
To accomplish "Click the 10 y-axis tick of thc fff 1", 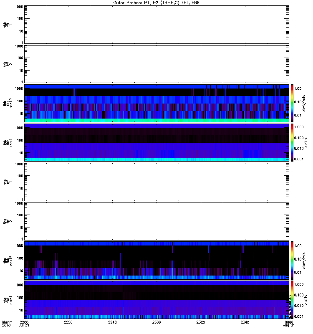I will pos(21,189).
